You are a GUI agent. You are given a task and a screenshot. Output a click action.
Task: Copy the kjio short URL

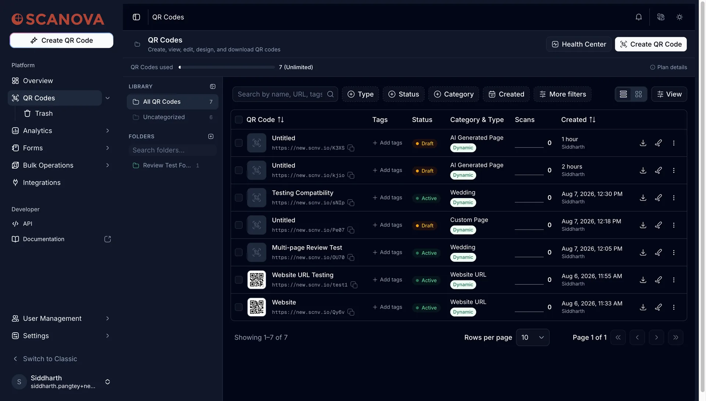[x=351, y=175]
